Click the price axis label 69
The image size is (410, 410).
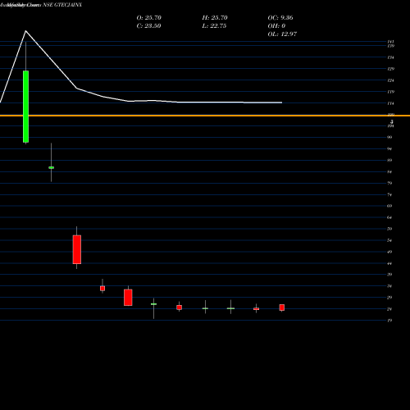pos(389,206)
